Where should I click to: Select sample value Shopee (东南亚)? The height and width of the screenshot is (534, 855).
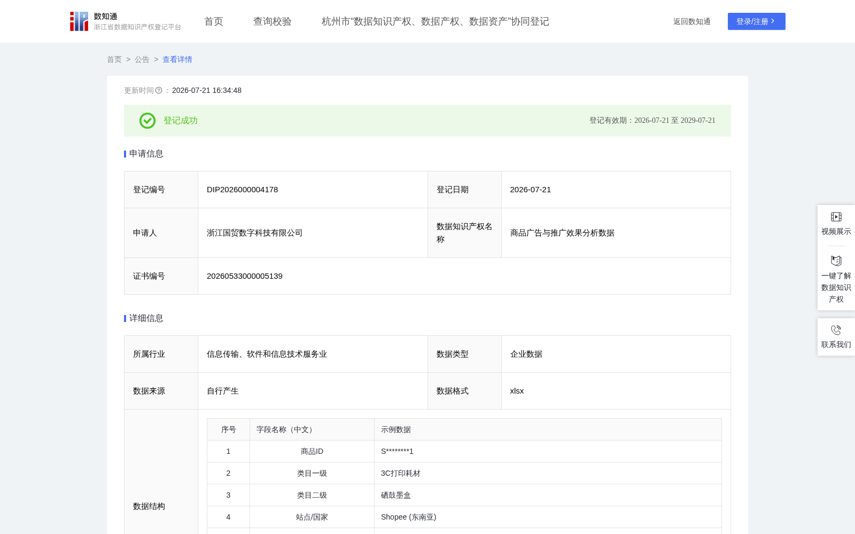coord(408,517)
